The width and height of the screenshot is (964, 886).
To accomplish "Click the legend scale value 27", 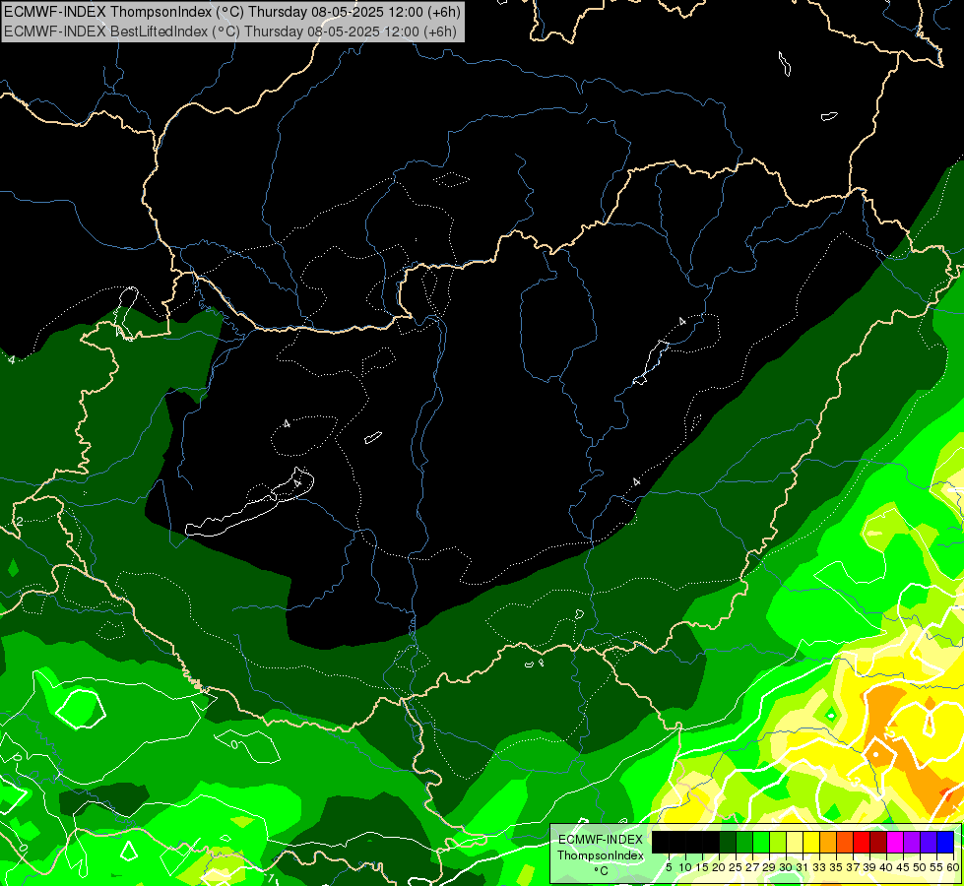I will (752, 867).
